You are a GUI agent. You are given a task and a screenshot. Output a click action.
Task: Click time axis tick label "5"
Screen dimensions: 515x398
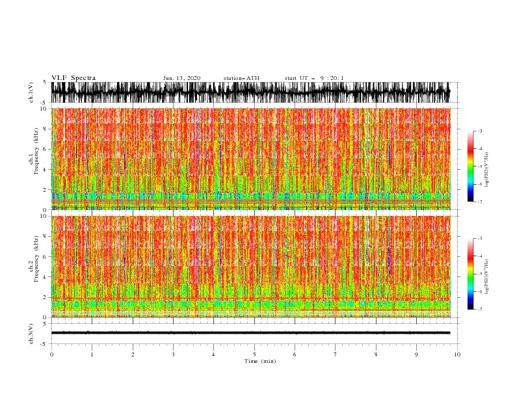click(x=254, y=354)
